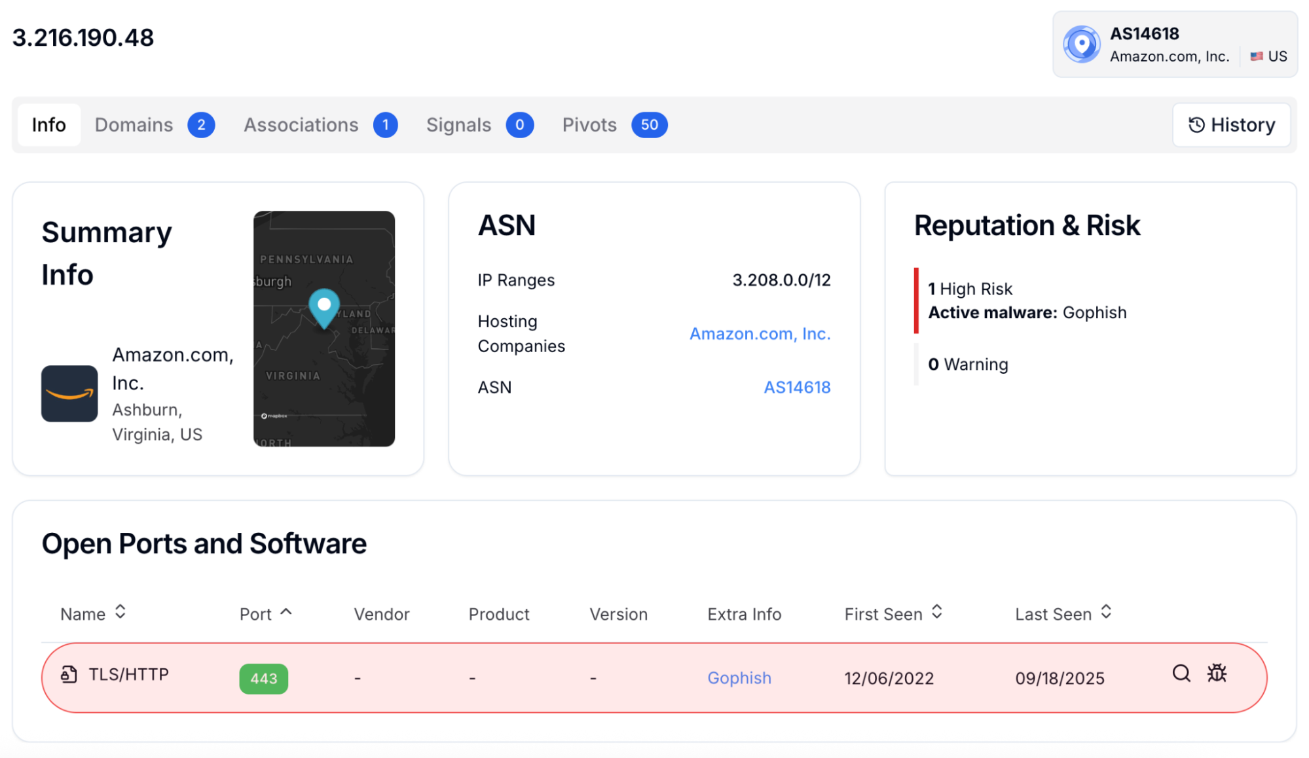The width and height of the screenshot is (1309, 758).
Task: Click the Amazon logo in Summary Info
Action: point(69,393)
